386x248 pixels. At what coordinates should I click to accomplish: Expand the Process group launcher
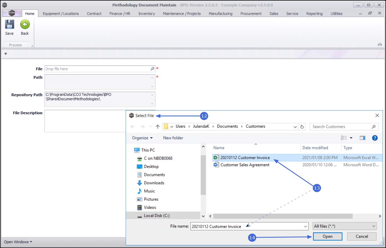pyautogui.click(x=32, y=46)
